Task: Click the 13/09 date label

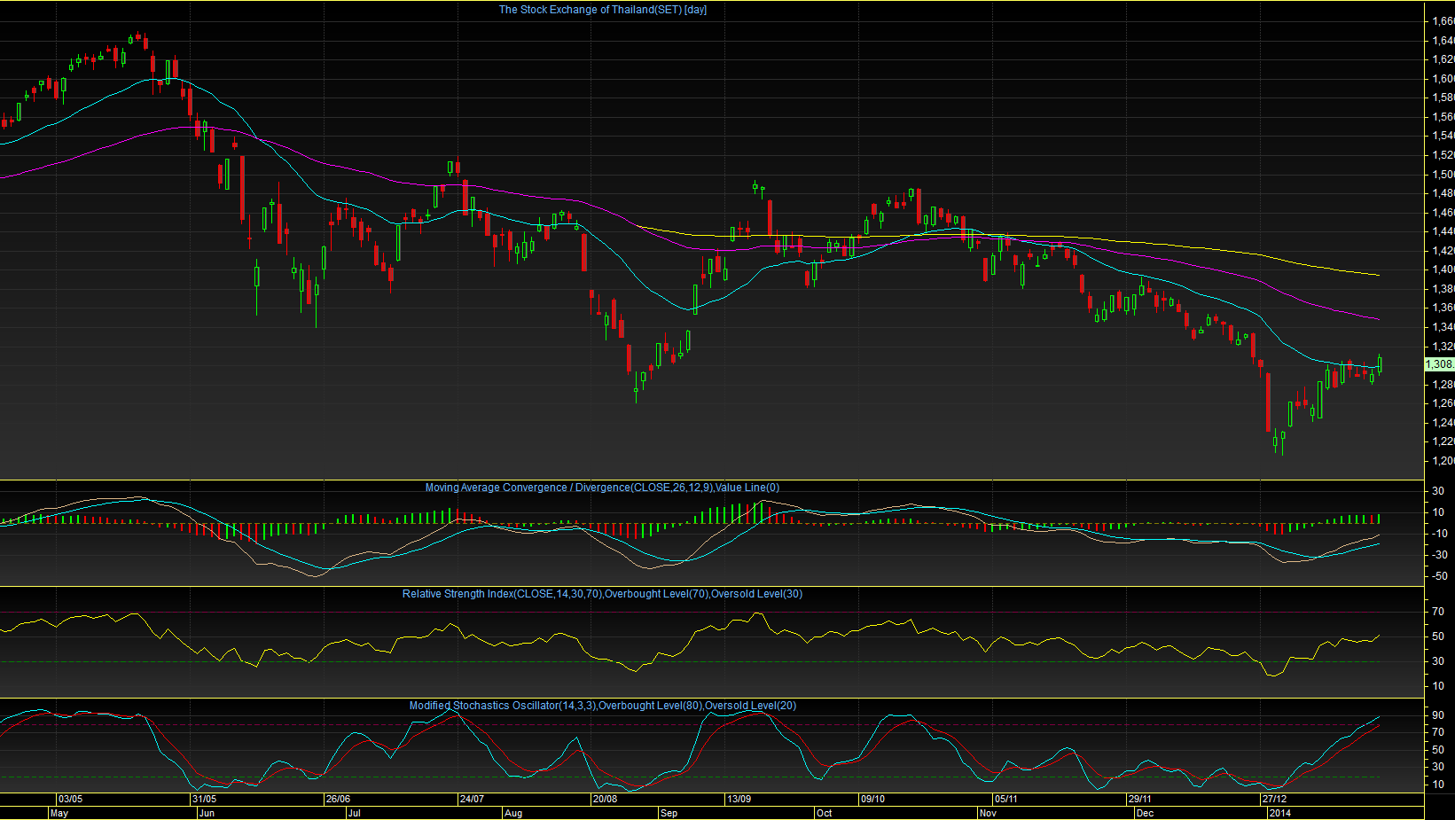Action: tap(739, 800)
